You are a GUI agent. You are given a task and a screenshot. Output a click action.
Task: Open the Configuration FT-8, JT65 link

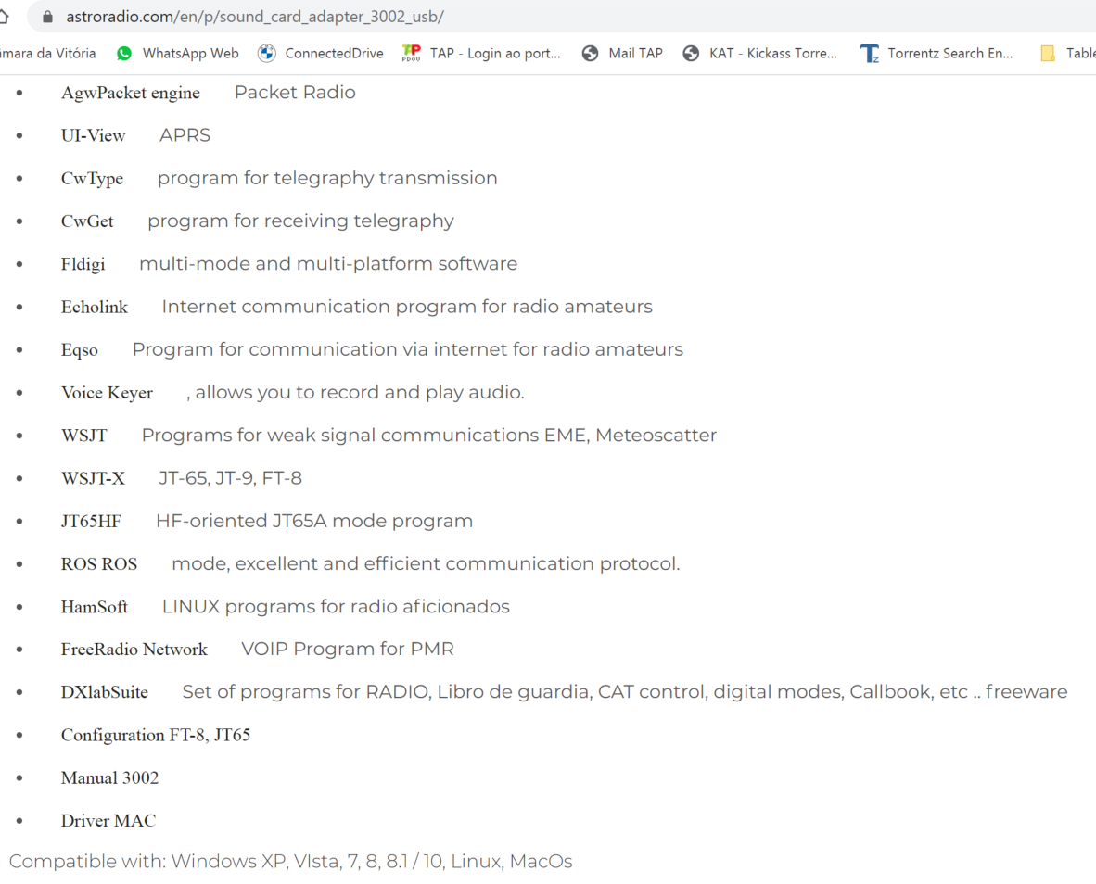pos(156,735)
